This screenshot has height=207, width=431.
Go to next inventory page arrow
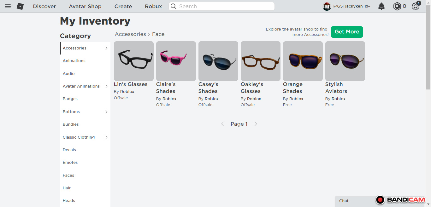(256, 124)
